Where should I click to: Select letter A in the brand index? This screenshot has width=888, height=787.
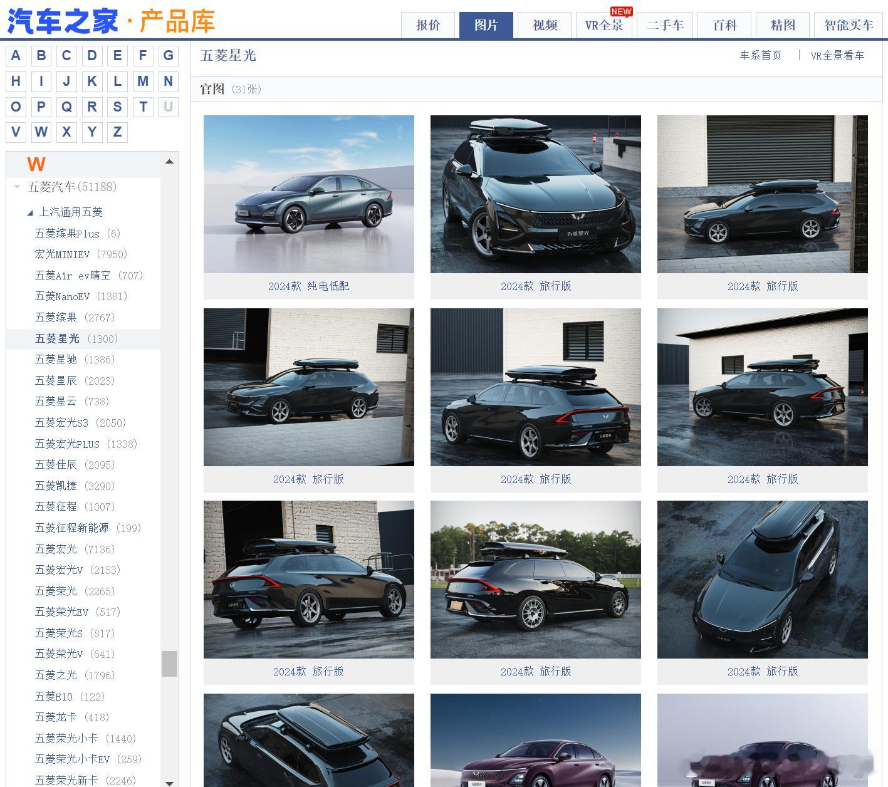click(16, 56)
